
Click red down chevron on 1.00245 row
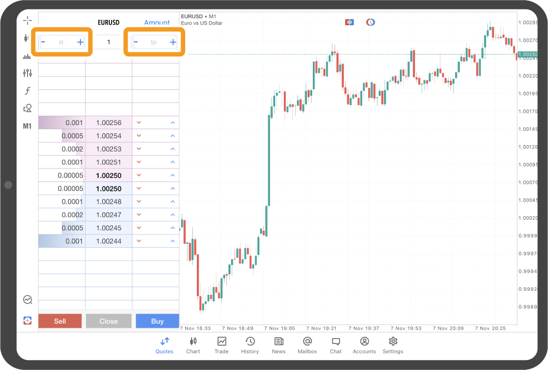(x=139, y=228)
